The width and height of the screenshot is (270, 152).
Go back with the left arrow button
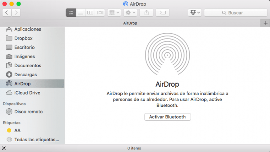(7, 13)
